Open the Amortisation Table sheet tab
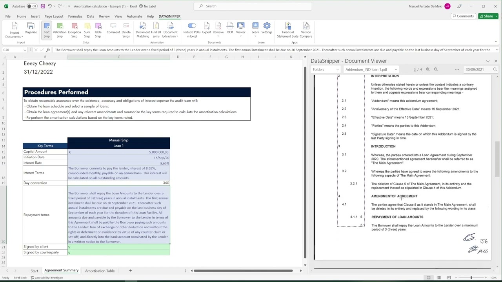502x282 pixels. pyautogui.click(x=100, y=271)
